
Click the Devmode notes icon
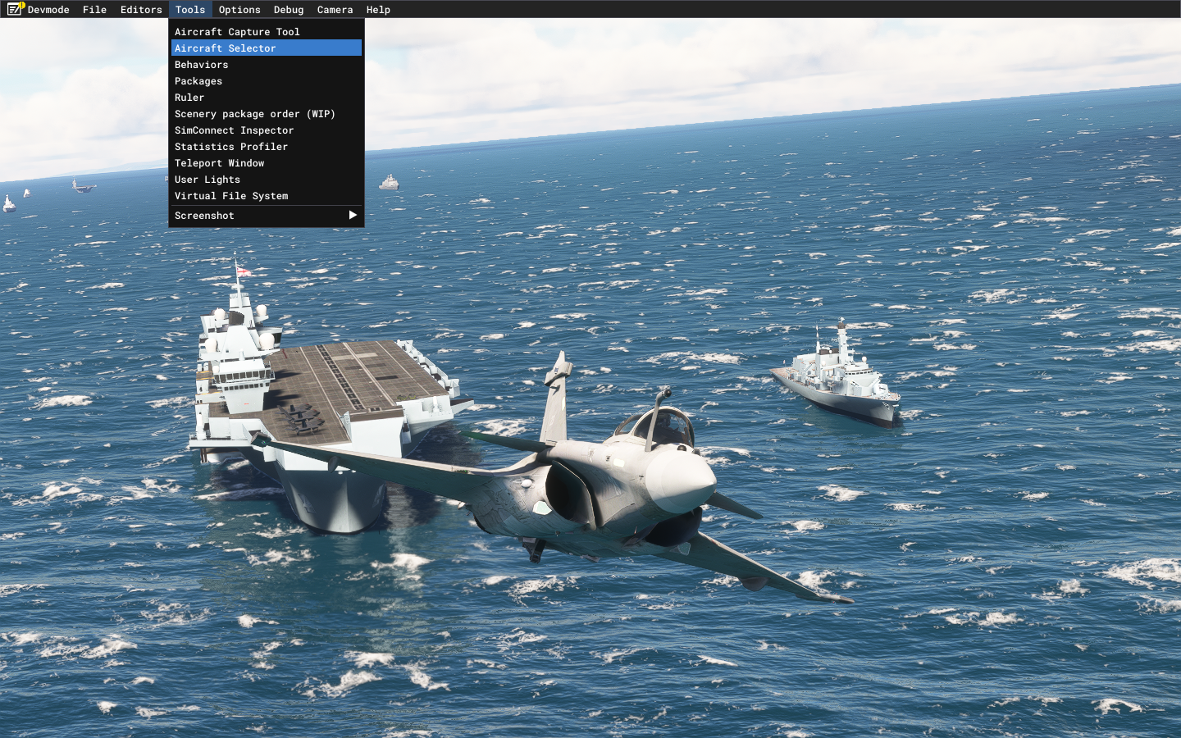coord(16,9)
